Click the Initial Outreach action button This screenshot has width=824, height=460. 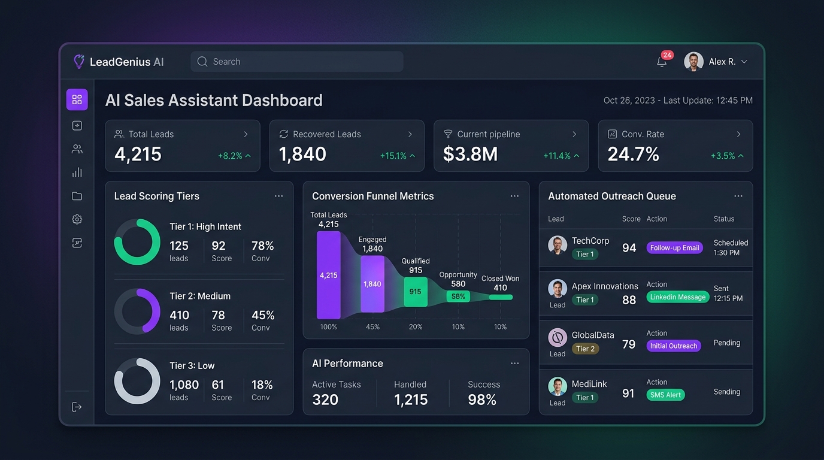pos(674,346)
